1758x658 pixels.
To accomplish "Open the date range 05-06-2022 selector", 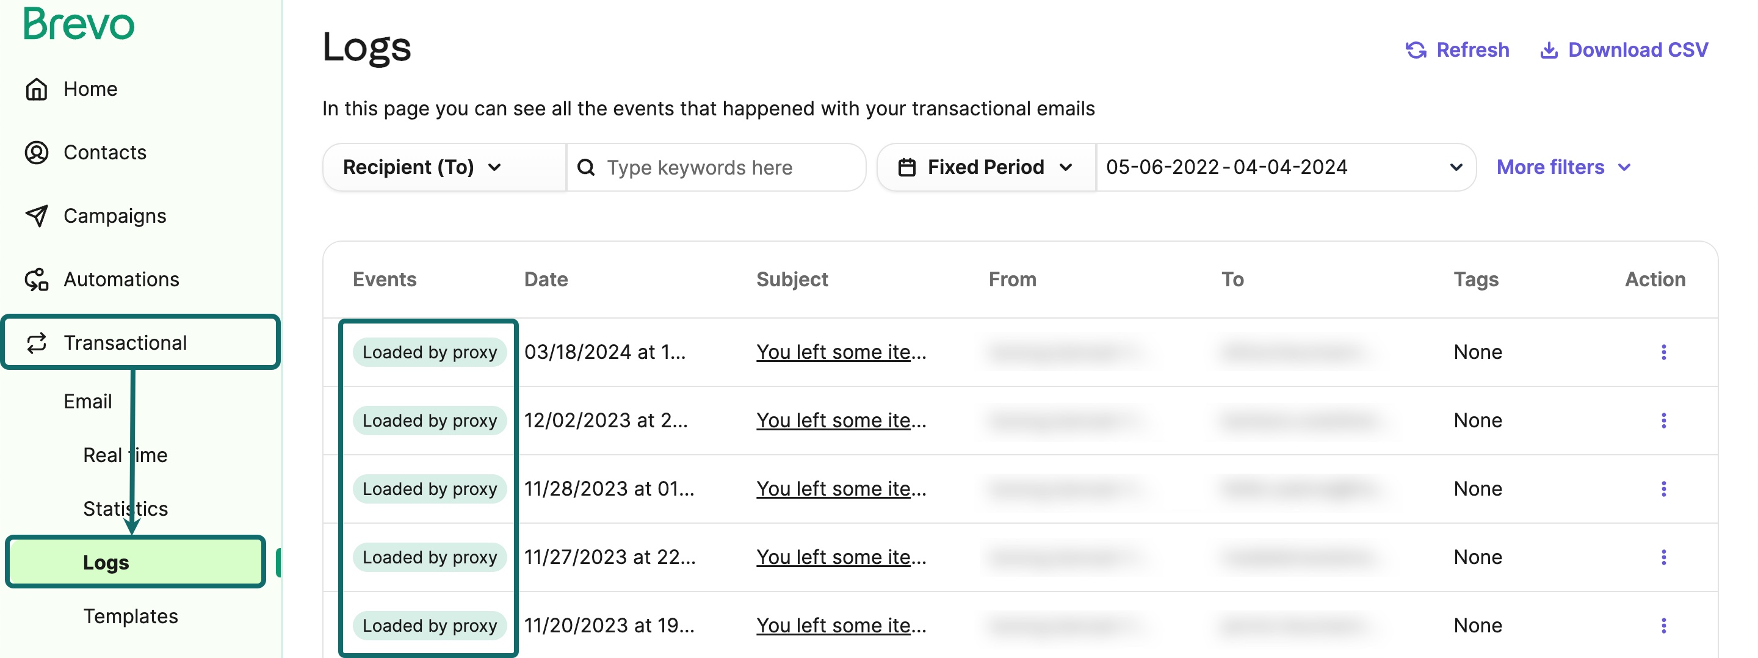I will pos(1283,167).
